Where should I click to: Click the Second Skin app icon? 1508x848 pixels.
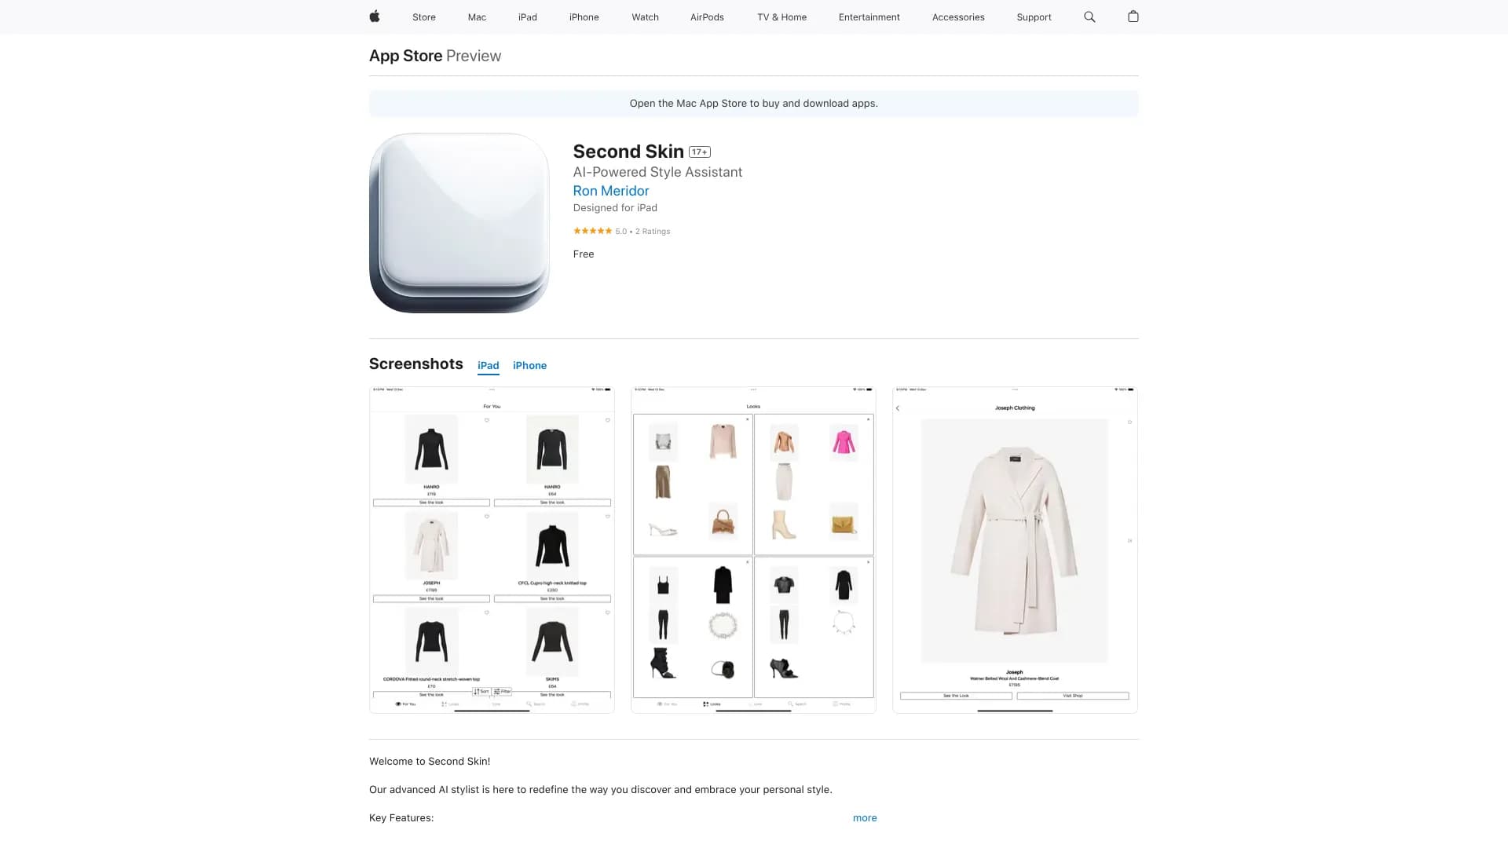click(459, 223)
